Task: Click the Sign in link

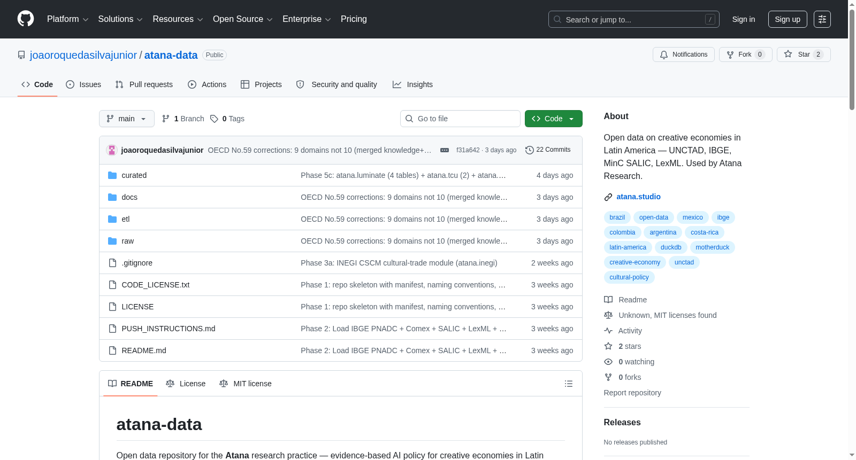Action: point(744,19)
